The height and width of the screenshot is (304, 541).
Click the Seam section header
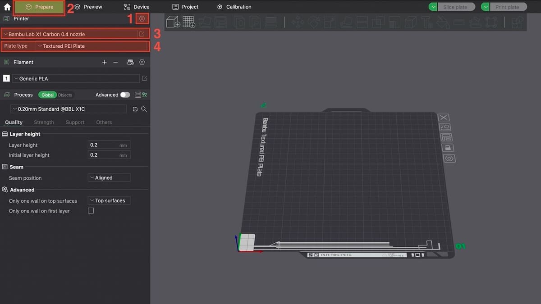tap(16, 167)
